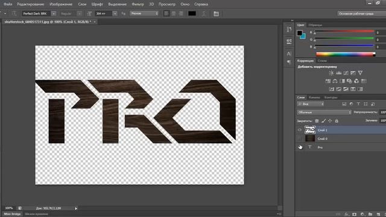Open the Perfect Dark BRK font family dropdown
This screenshot has width=386, height=217.
[x=54, y=13]
